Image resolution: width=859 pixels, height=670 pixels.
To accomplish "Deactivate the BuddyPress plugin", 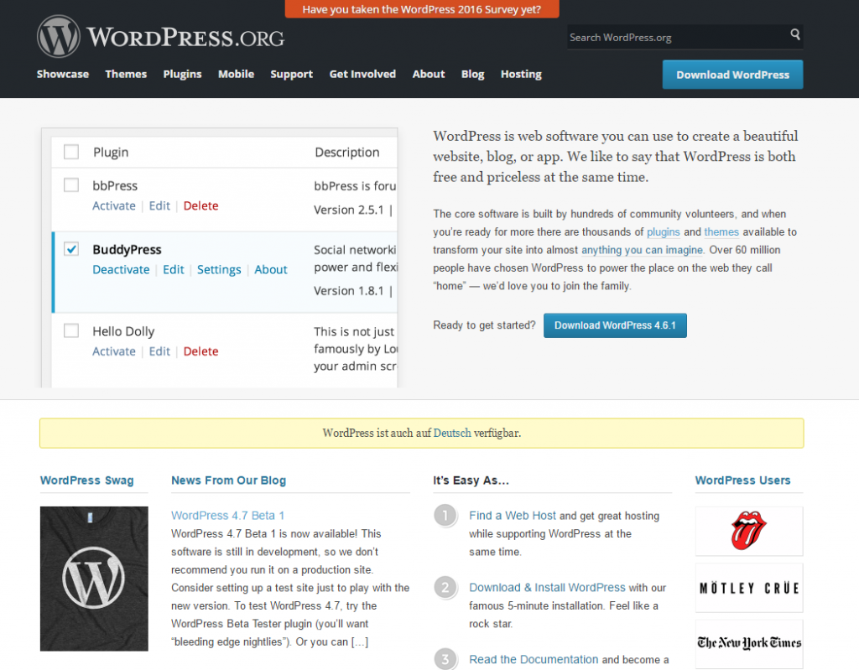I will [x=121, y=269].
